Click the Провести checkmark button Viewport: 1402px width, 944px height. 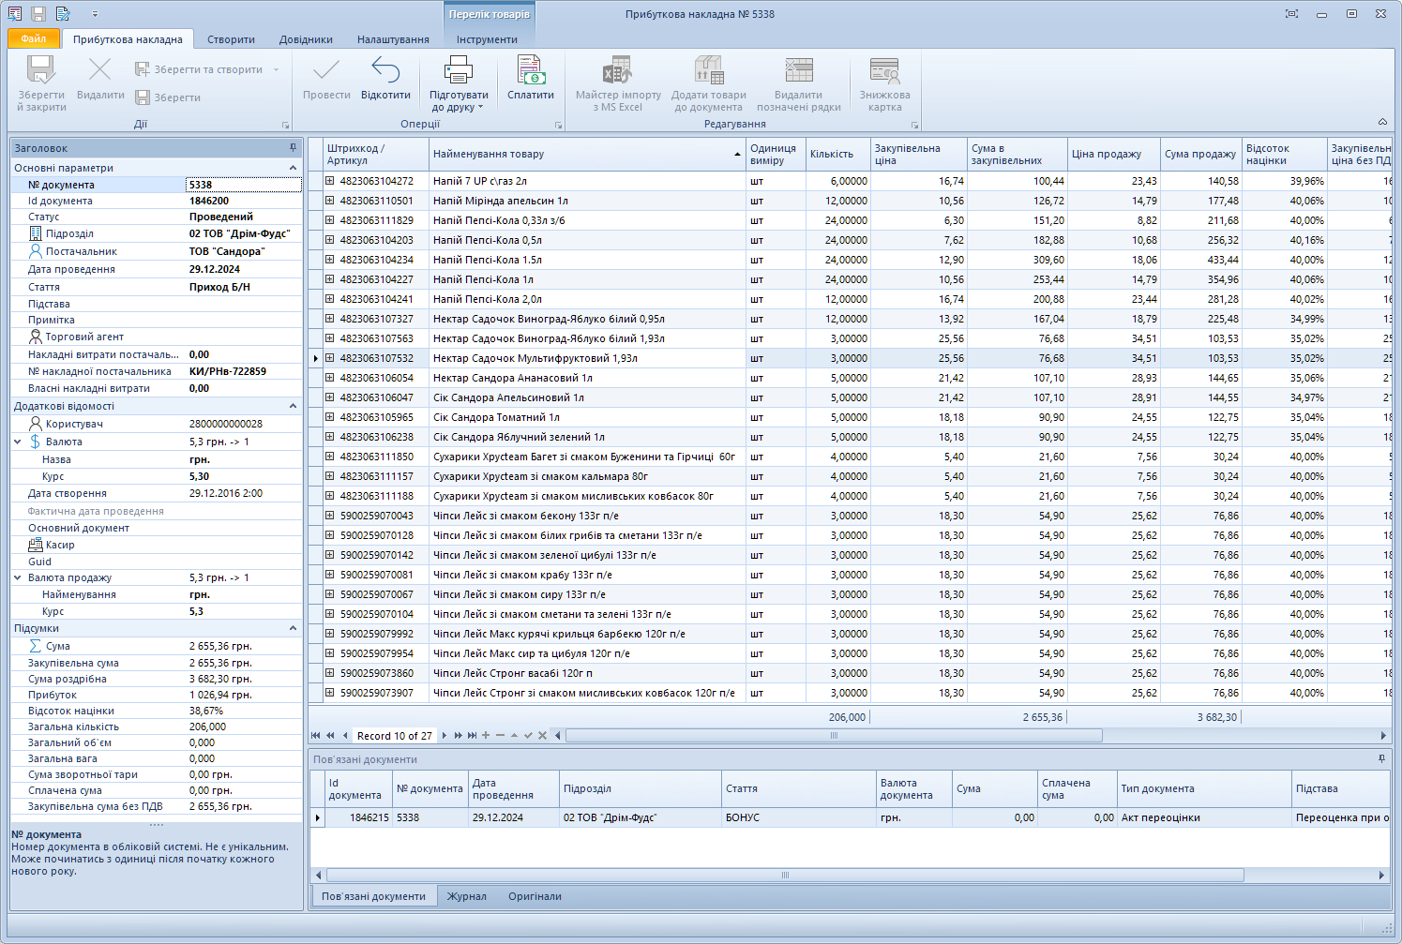coord(326,78)
